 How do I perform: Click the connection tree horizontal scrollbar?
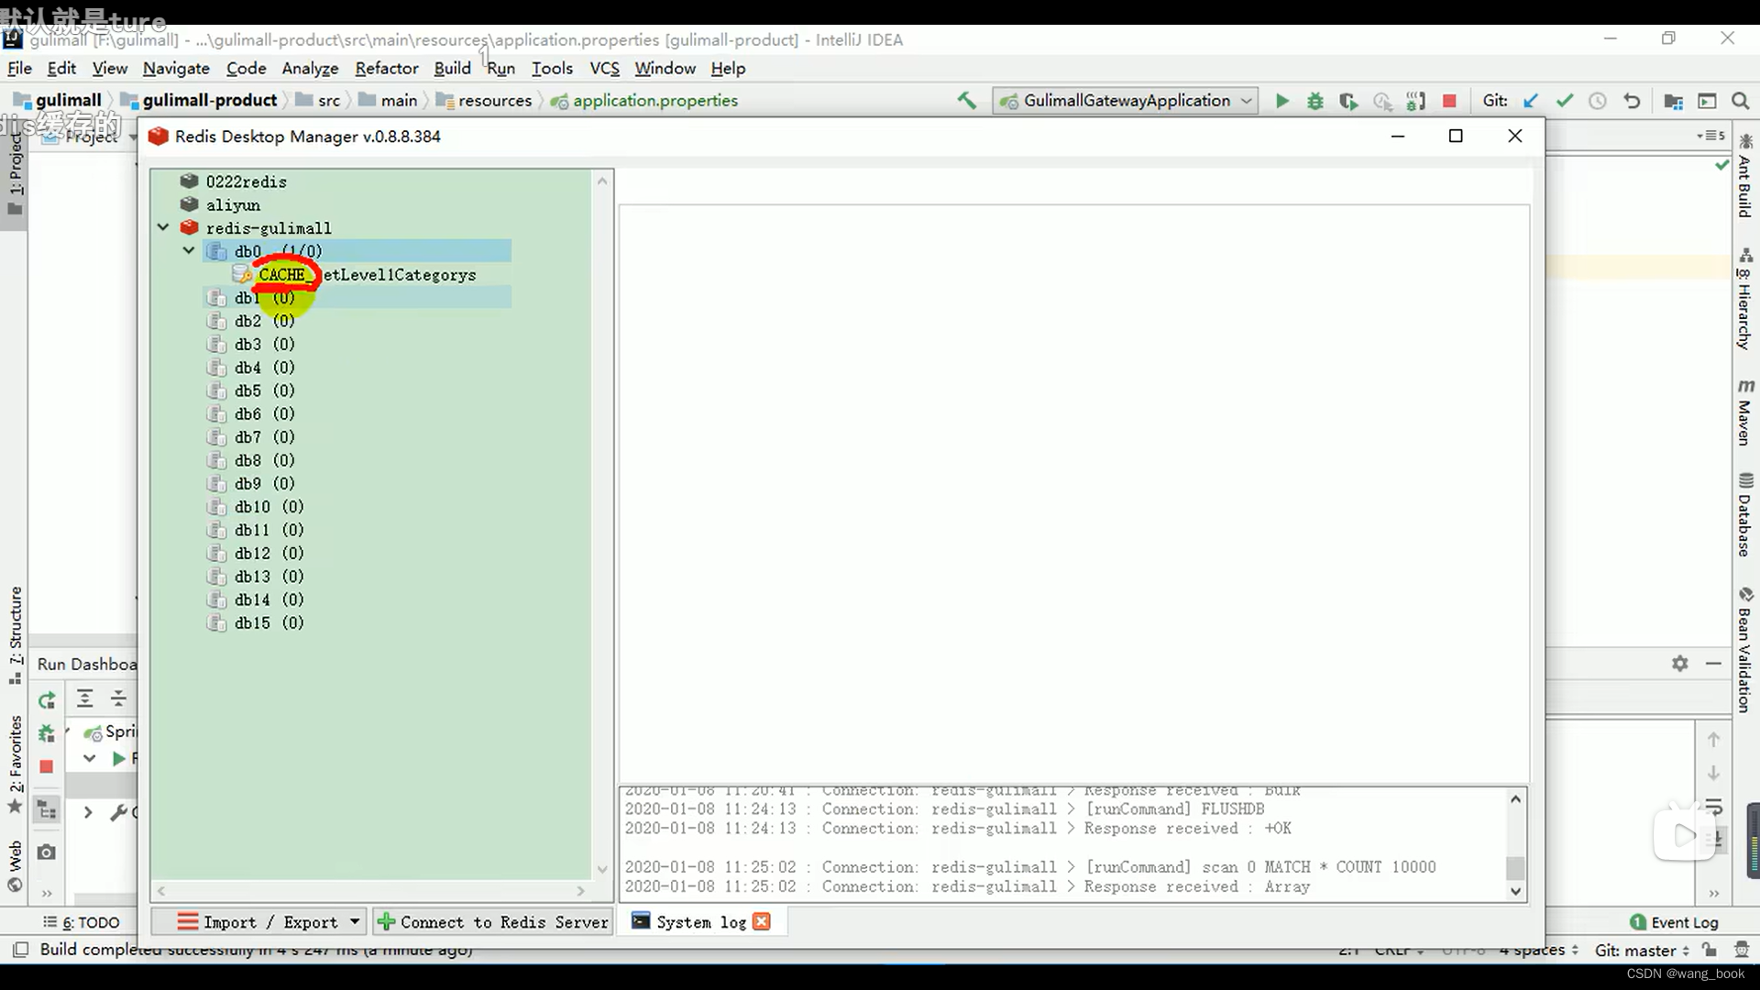click(x=371, y=890)
